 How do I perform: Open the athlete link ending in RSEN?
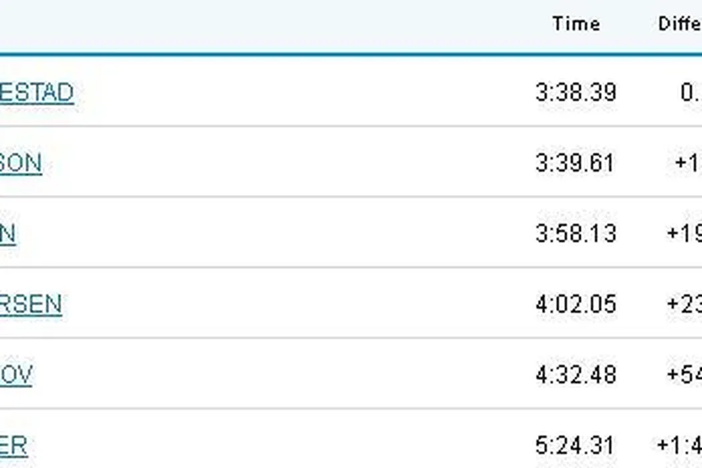31,305
